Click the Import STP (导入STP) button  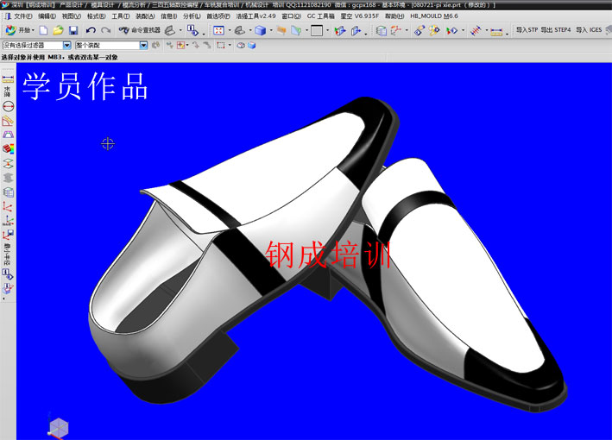(527, 30)
